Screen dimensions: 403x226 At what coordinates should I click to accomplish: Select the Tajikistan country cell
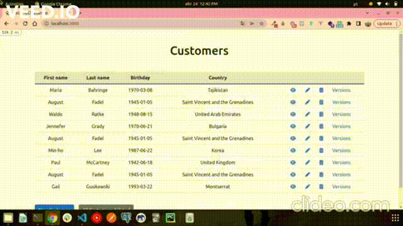click(x=218, y=90)
